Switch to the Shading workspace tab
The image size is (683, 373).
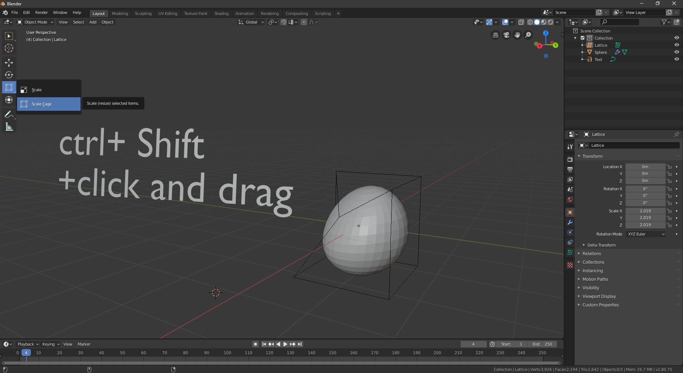pos(221,14)
